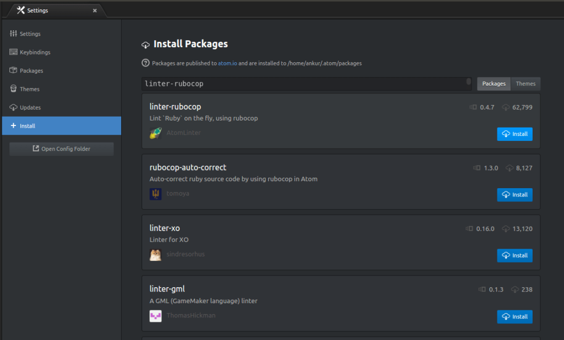Click the 'Auto-correct ruby source code' description
The image size is (564, 340).
click(234, 179)
